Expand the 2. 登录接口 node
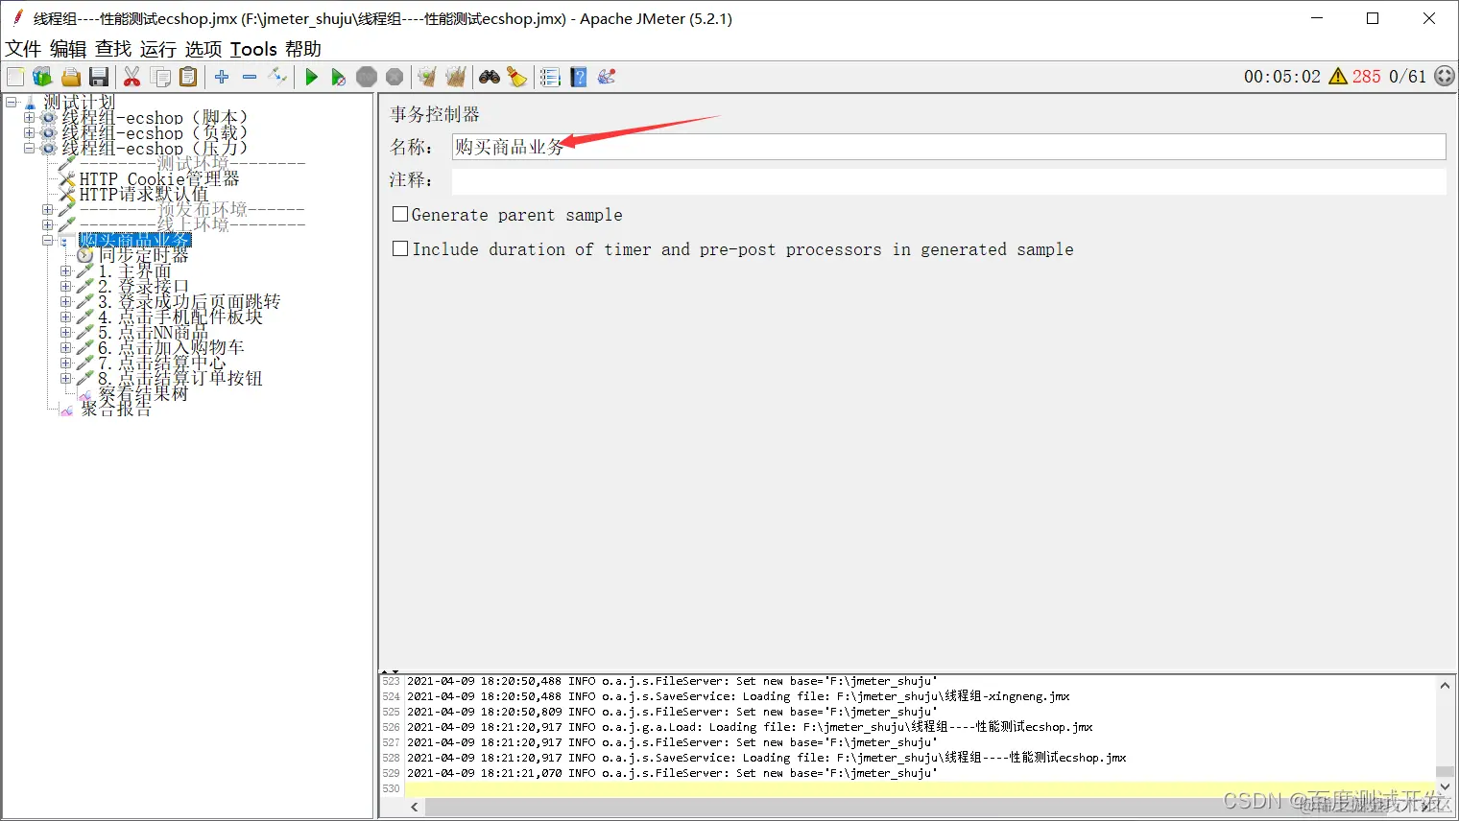Screen dimensions: 1459x821 (x=65, y=287)
